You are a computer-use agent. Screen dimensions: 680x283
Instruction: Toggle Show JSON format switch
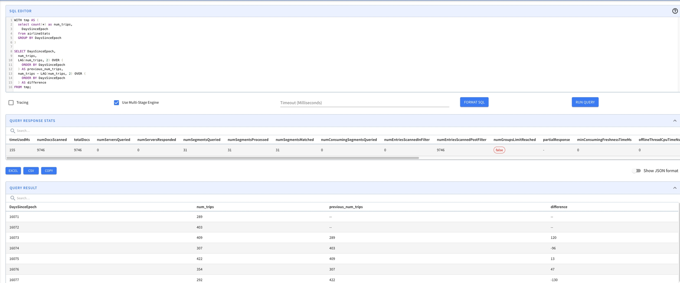click(637, 171)
